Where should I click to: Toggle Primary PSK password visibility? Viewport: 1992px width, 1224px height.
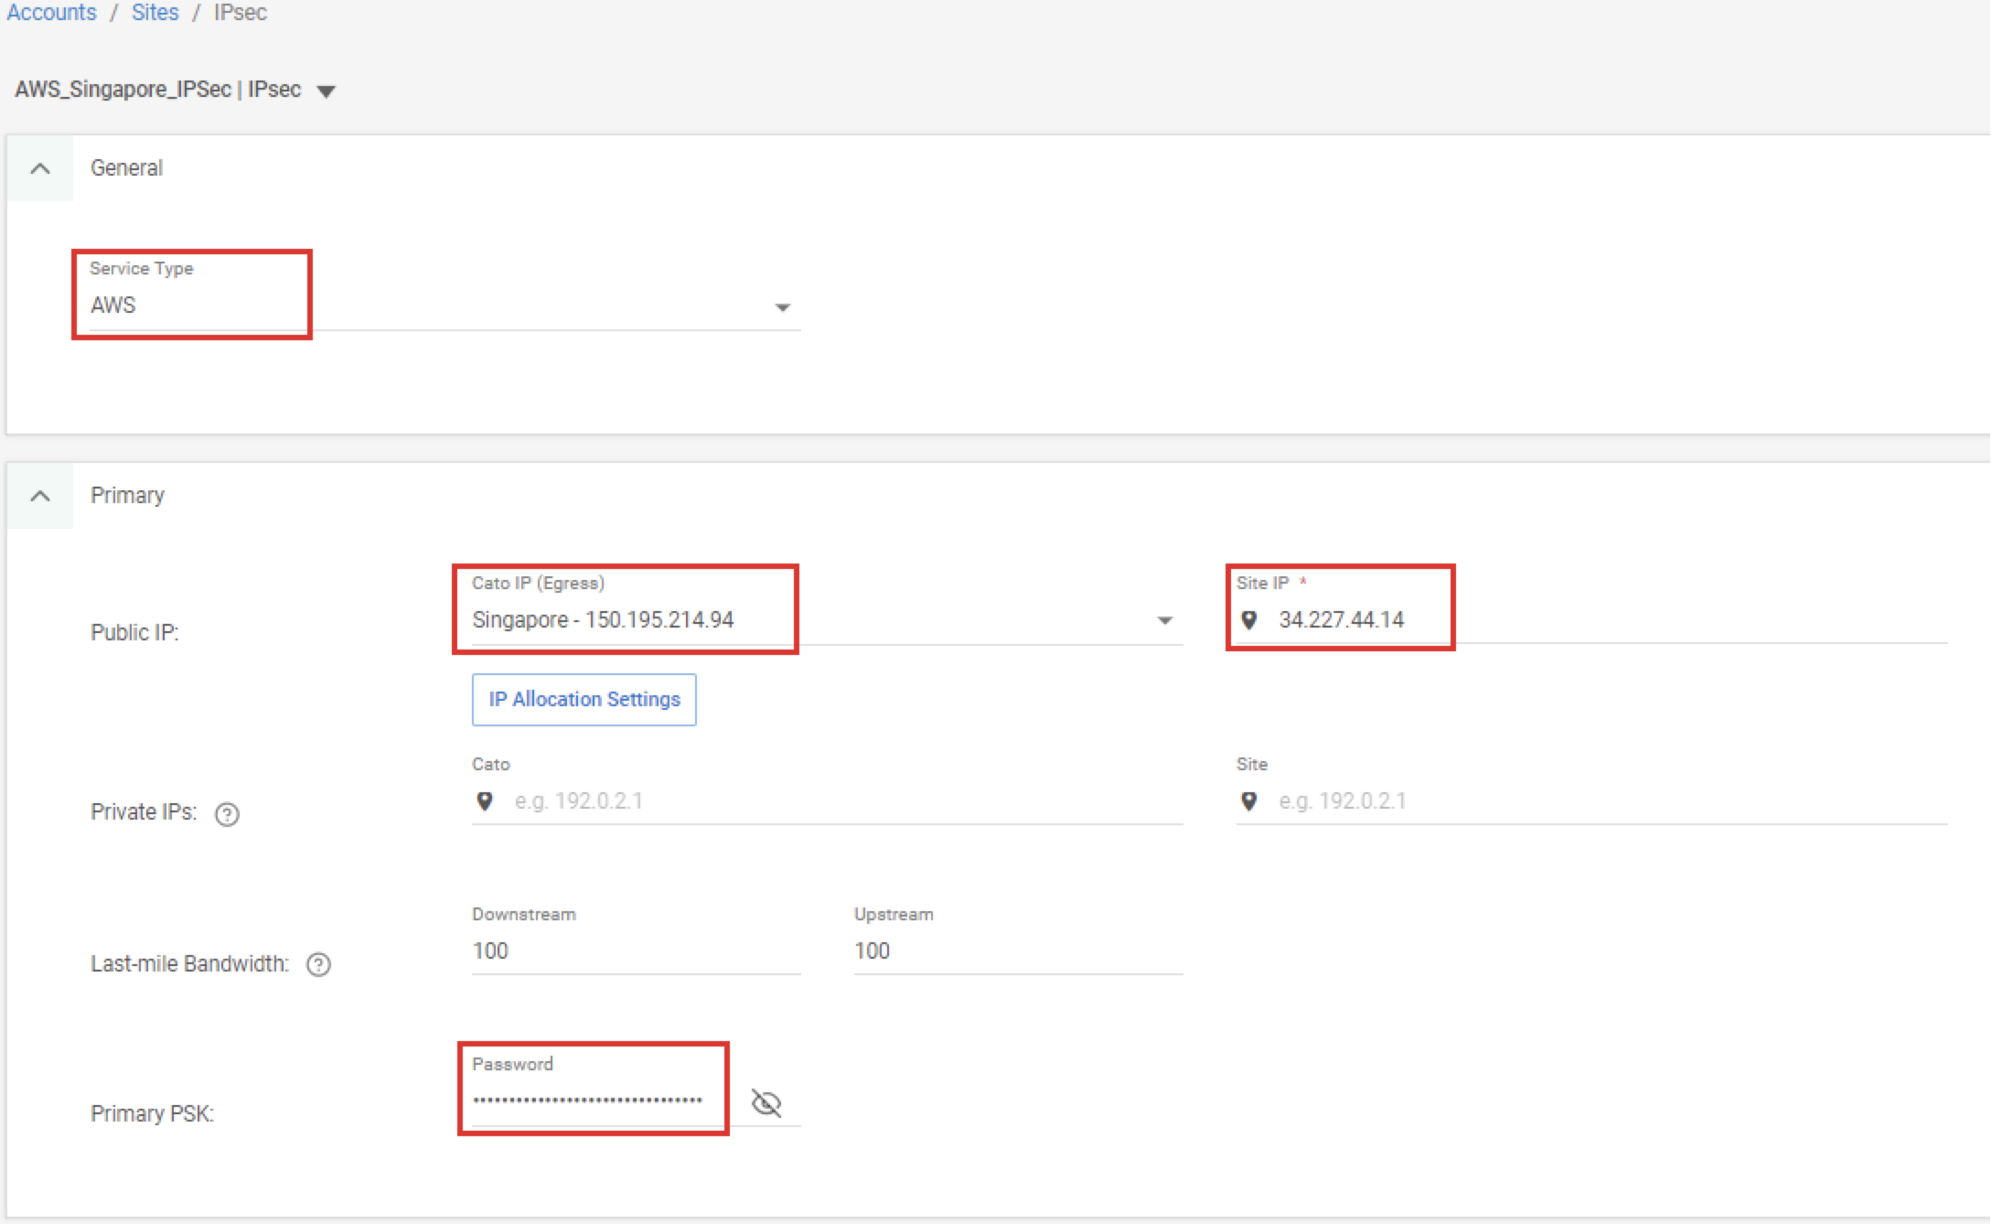pyautogui.click(x=766, y=1103)
